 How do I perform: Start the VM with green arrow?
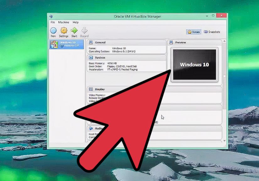74,31
